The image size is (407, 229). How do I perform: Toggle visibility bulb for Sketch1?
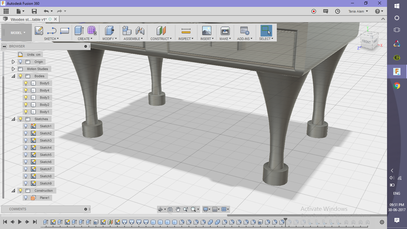click(26, 126)
